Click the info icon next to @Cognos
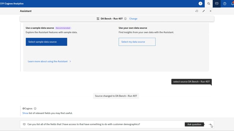Screen dimensions: 234x131 click(x=35, y=108)
